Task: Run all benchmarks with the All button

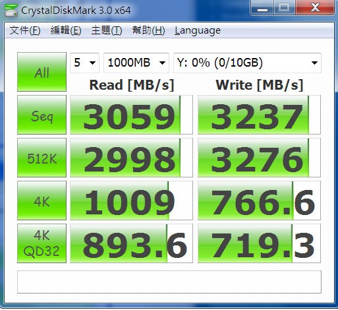Action: [42, 72]
